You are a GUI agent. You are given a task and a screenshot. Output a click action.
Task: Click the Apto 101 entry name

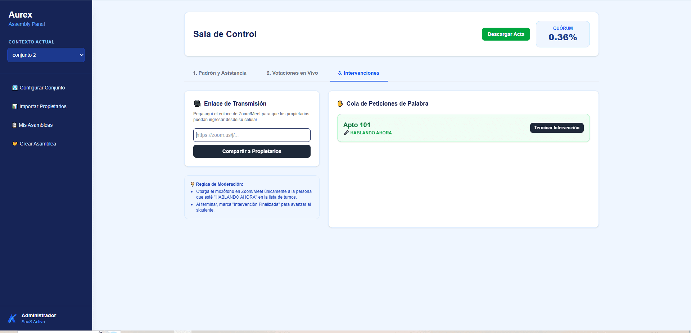(x=357, y=125)
